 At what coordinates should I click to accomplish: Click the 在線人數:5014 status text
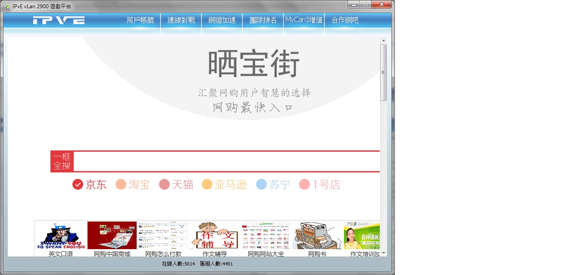178,263
